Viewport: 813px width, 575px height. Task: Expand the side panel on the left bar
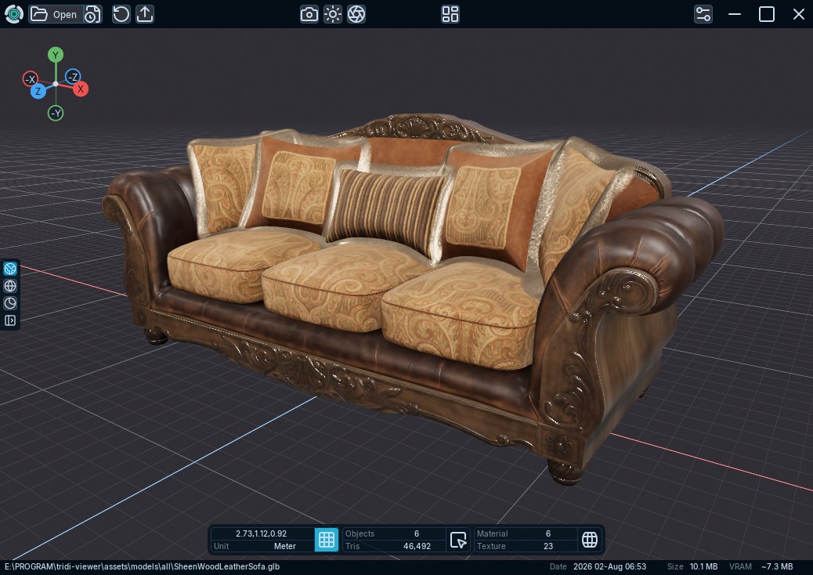coord(10,320)
